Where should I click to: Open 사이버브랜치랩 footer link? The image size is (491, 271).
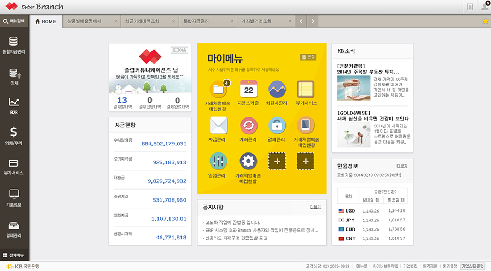coord(385,266)
